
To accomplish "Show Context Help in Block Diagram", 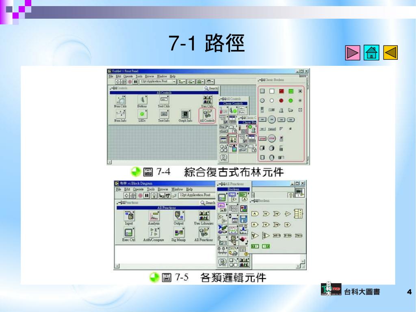I will 291,195.
